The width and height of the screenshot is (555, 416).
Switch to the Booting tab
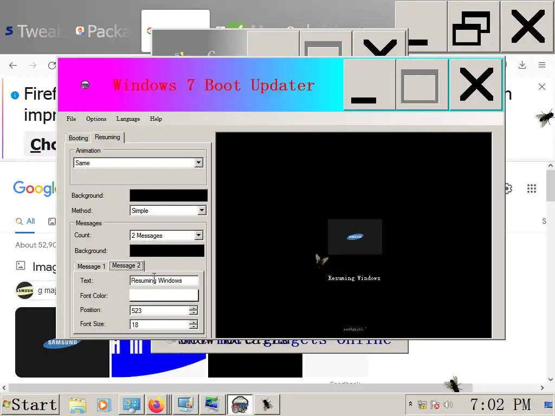coord(78,138)
